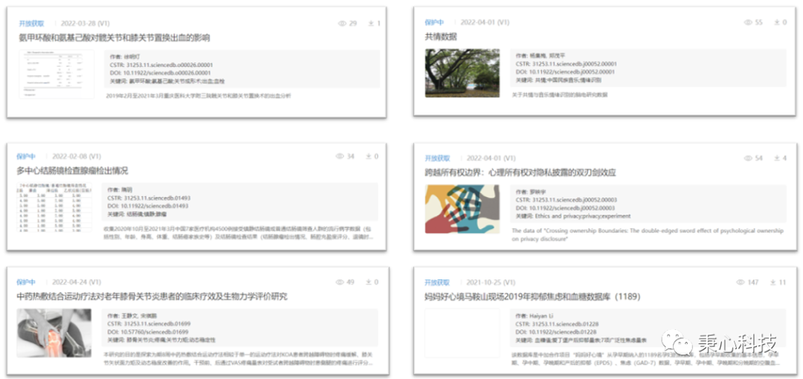Click the eye icon showing 34 views
803x379 pixels.
pos(340,157)
